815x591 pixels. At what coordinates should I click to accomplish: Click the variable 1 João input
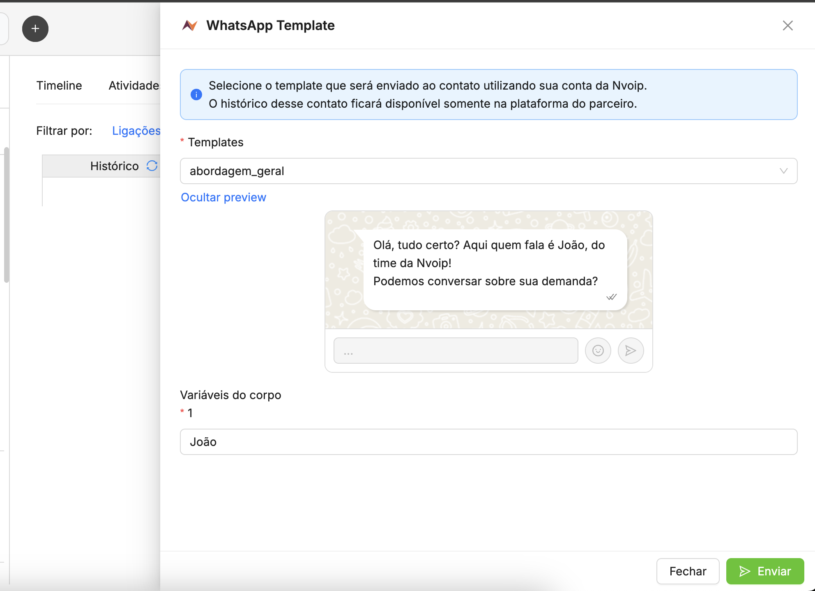[x=488, y=442]
